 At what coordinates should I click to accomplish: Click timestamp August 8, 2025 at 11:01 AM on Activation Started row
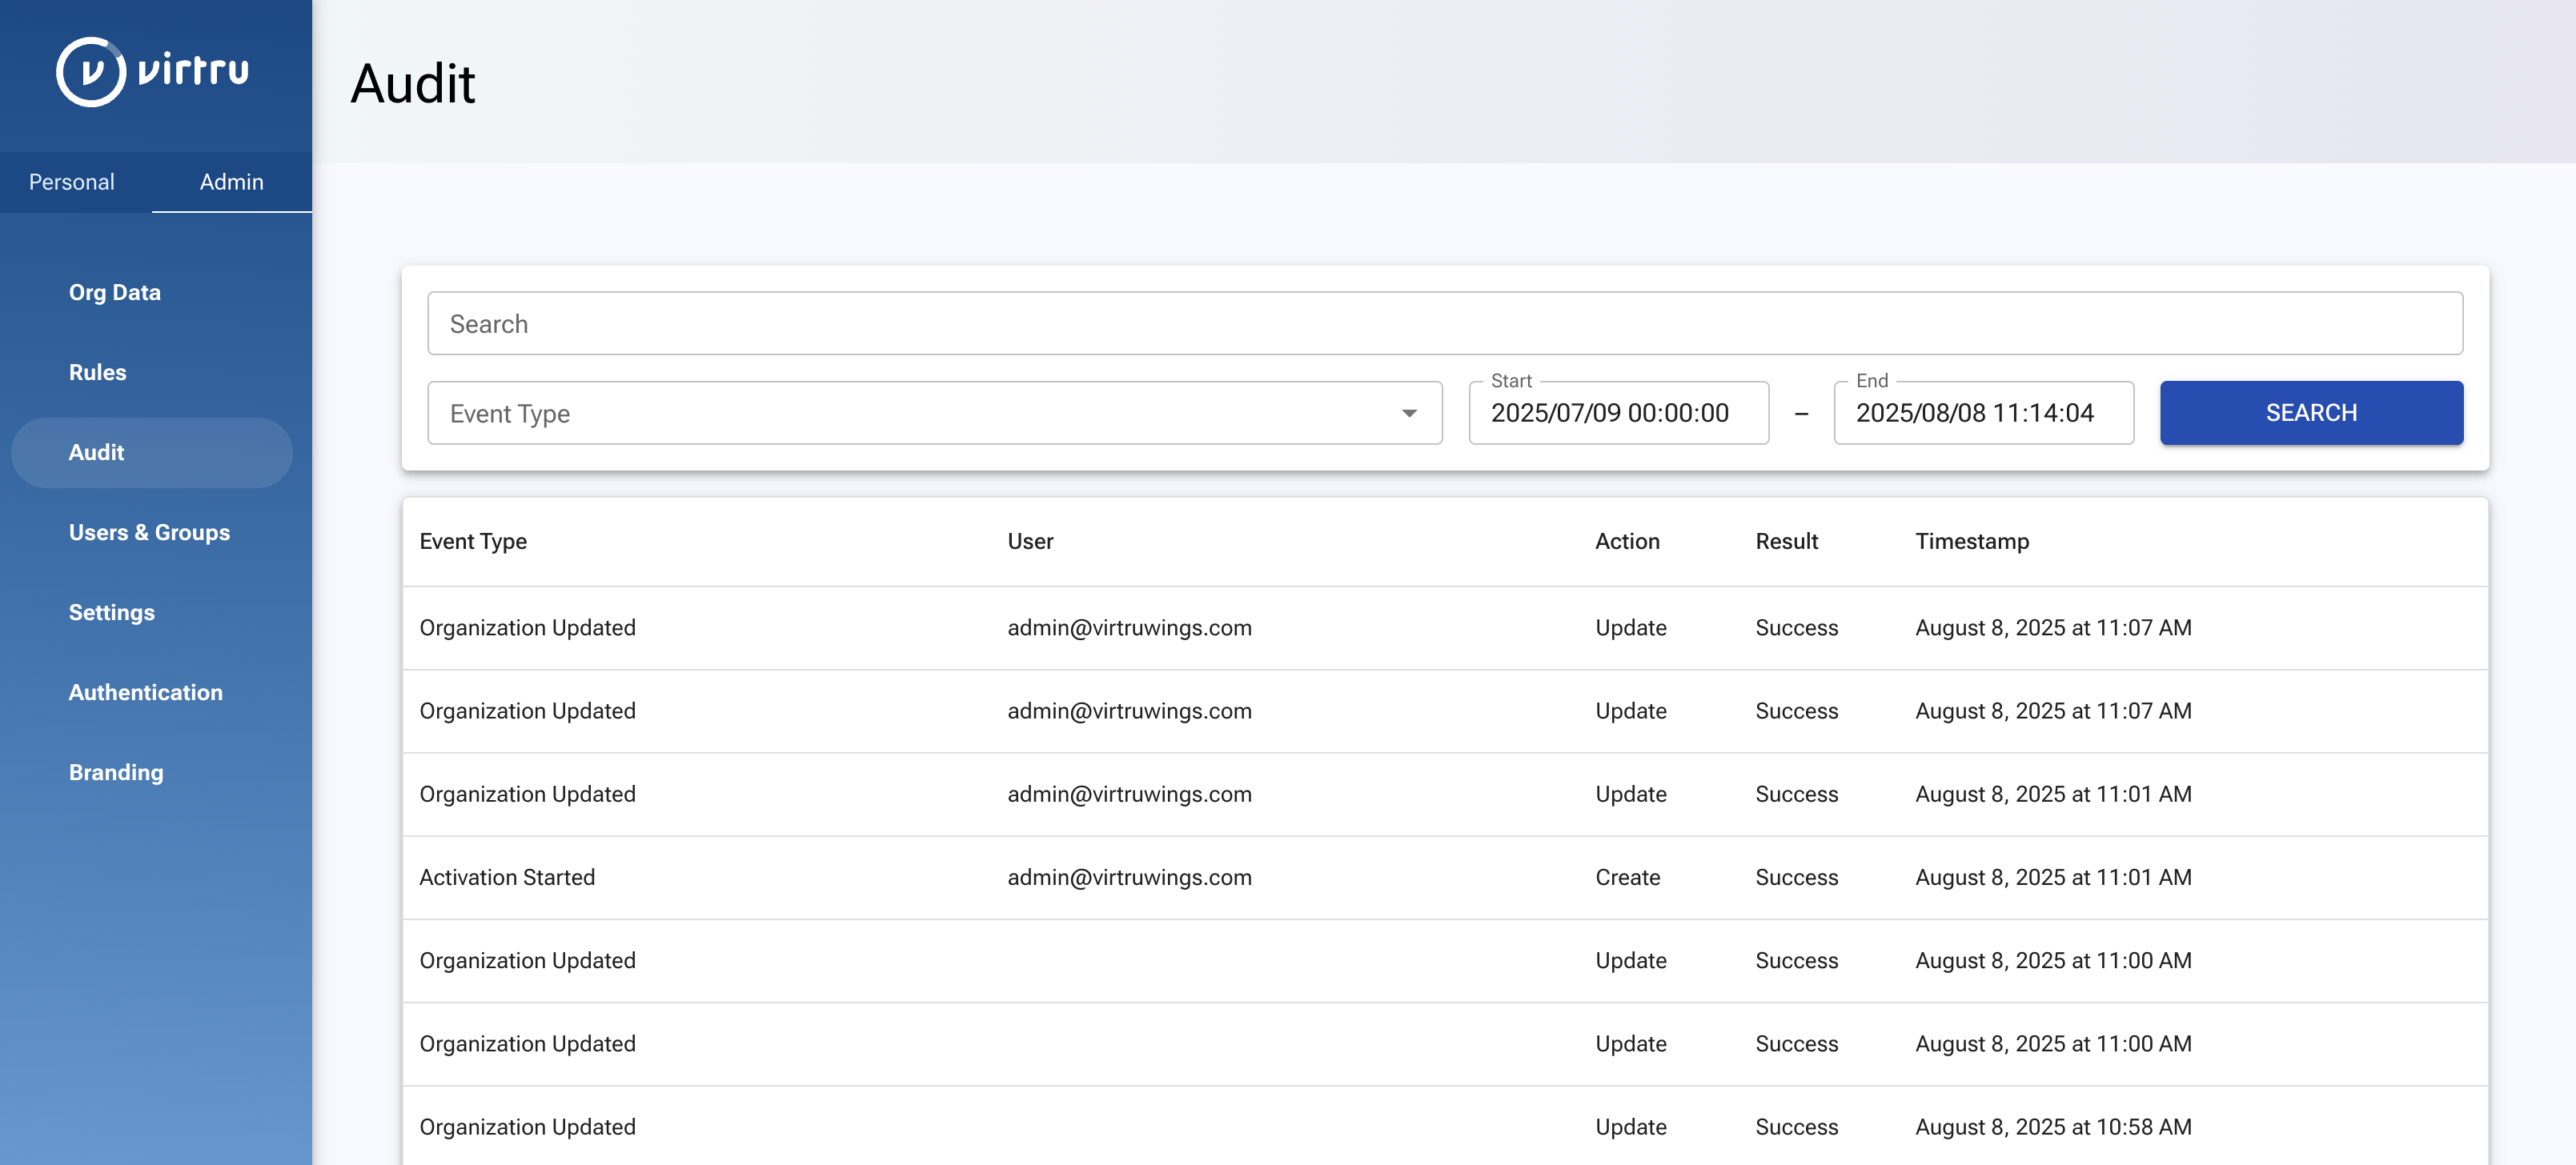point(2053,877)
